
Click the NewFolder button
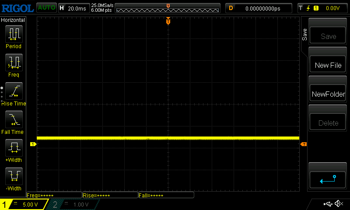click(x=328, y=93)
